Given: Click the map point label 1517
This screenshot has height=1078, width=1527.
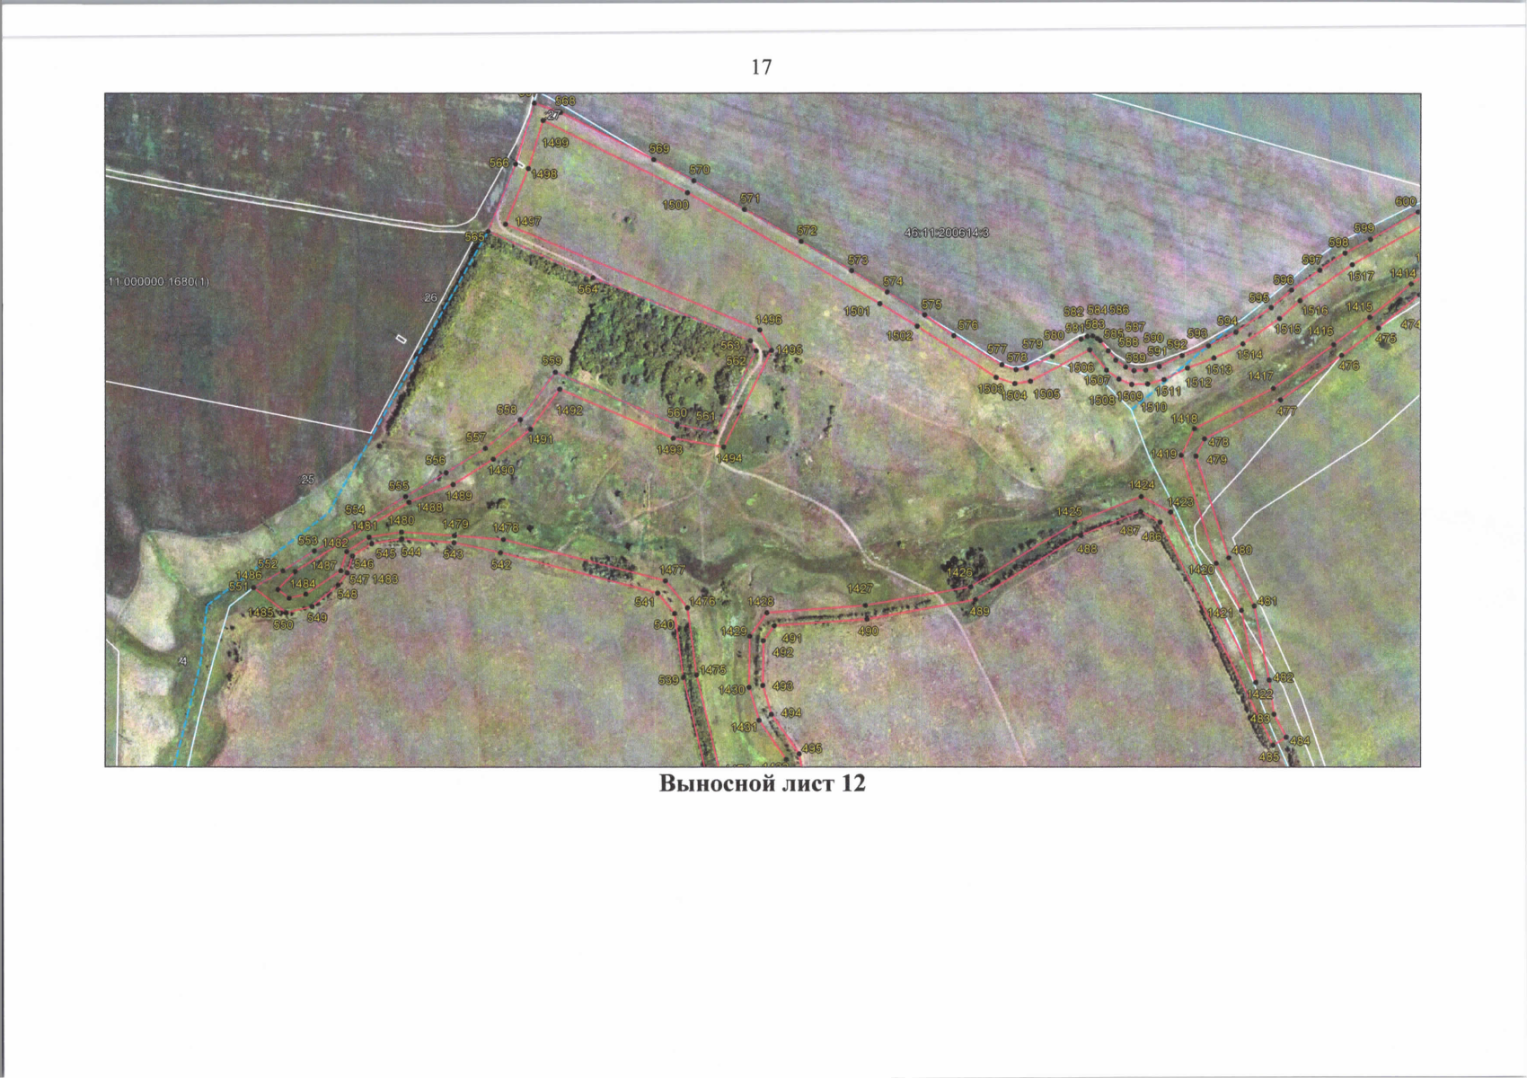Looking at the screenshot, I should point(1361,277).
